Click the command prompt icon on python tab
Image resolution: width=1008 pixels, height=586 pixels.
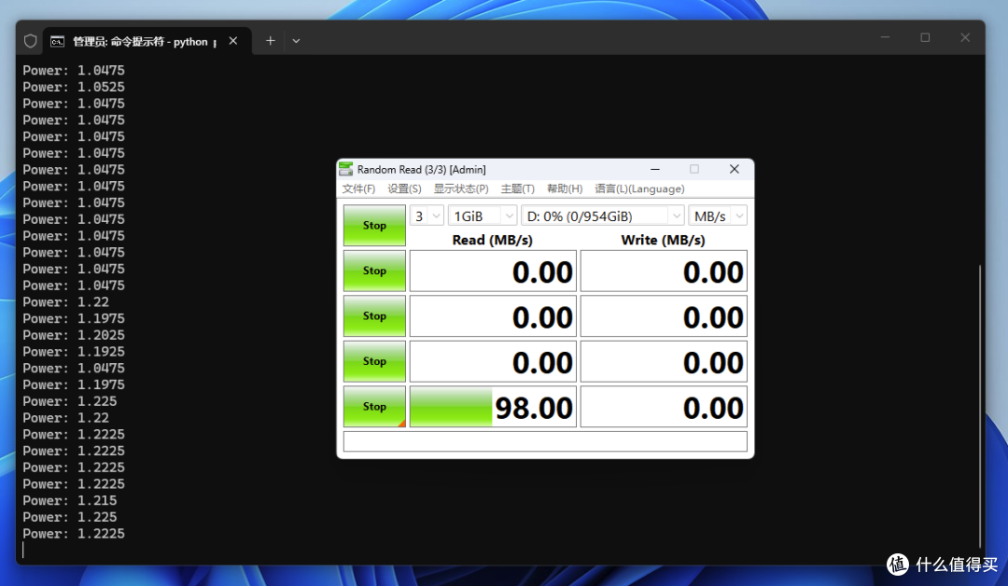pyautogui.click(x=57, y=41)
